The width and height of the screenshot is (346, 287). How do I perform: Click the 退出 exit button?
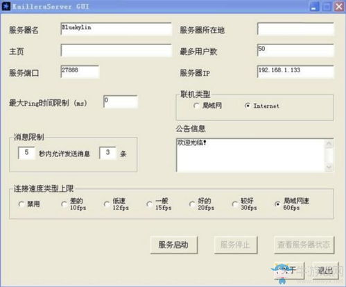point(325,270)
